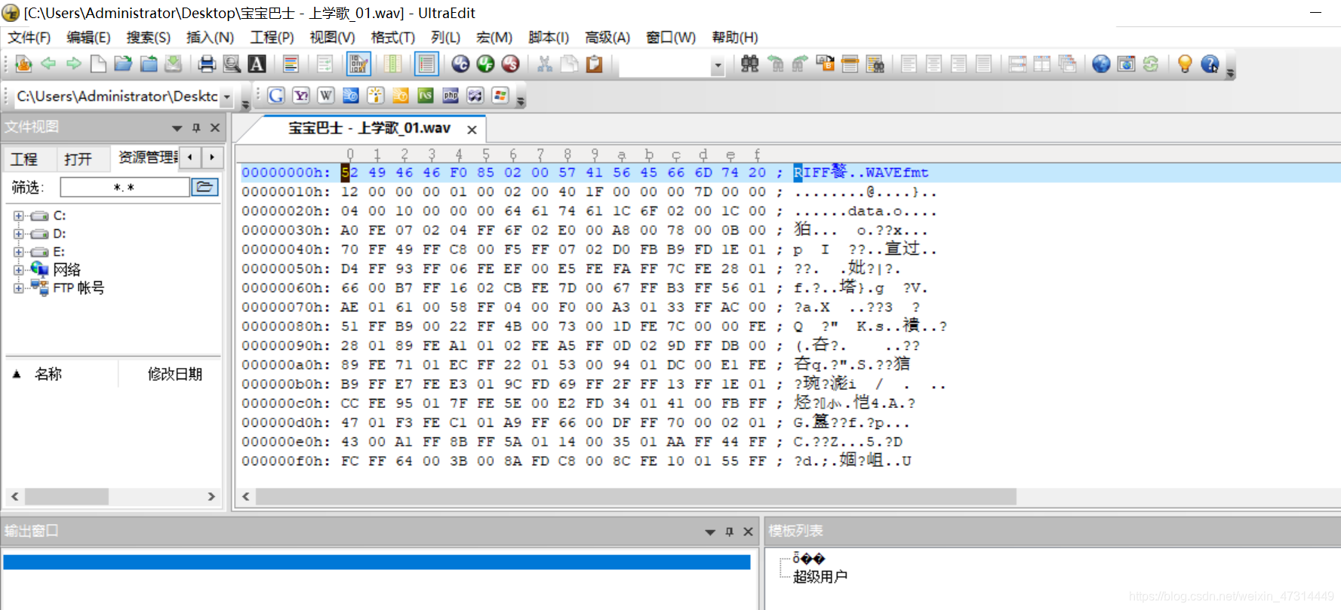Click the Go to line icon

pos(850,64)
